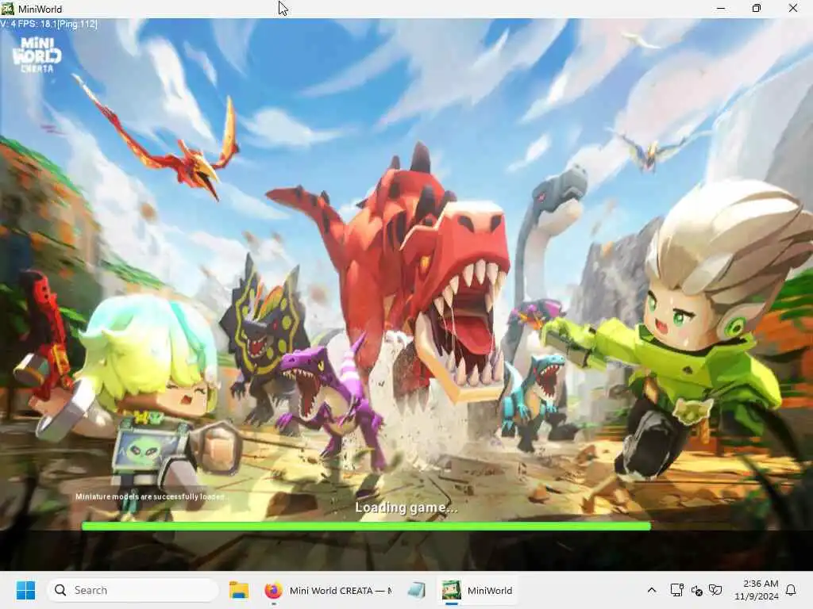Click 'Miniature models are successfully loaded' message

coord(150,496)
